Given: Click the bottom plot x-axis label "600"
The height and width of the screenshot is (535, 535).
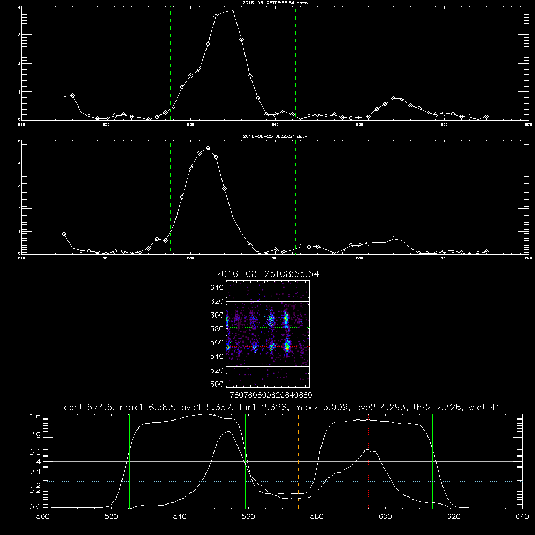Looking at the screenshot, I should (385, 517).
